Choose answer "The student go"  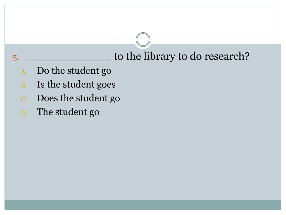(x=68, y=112)
